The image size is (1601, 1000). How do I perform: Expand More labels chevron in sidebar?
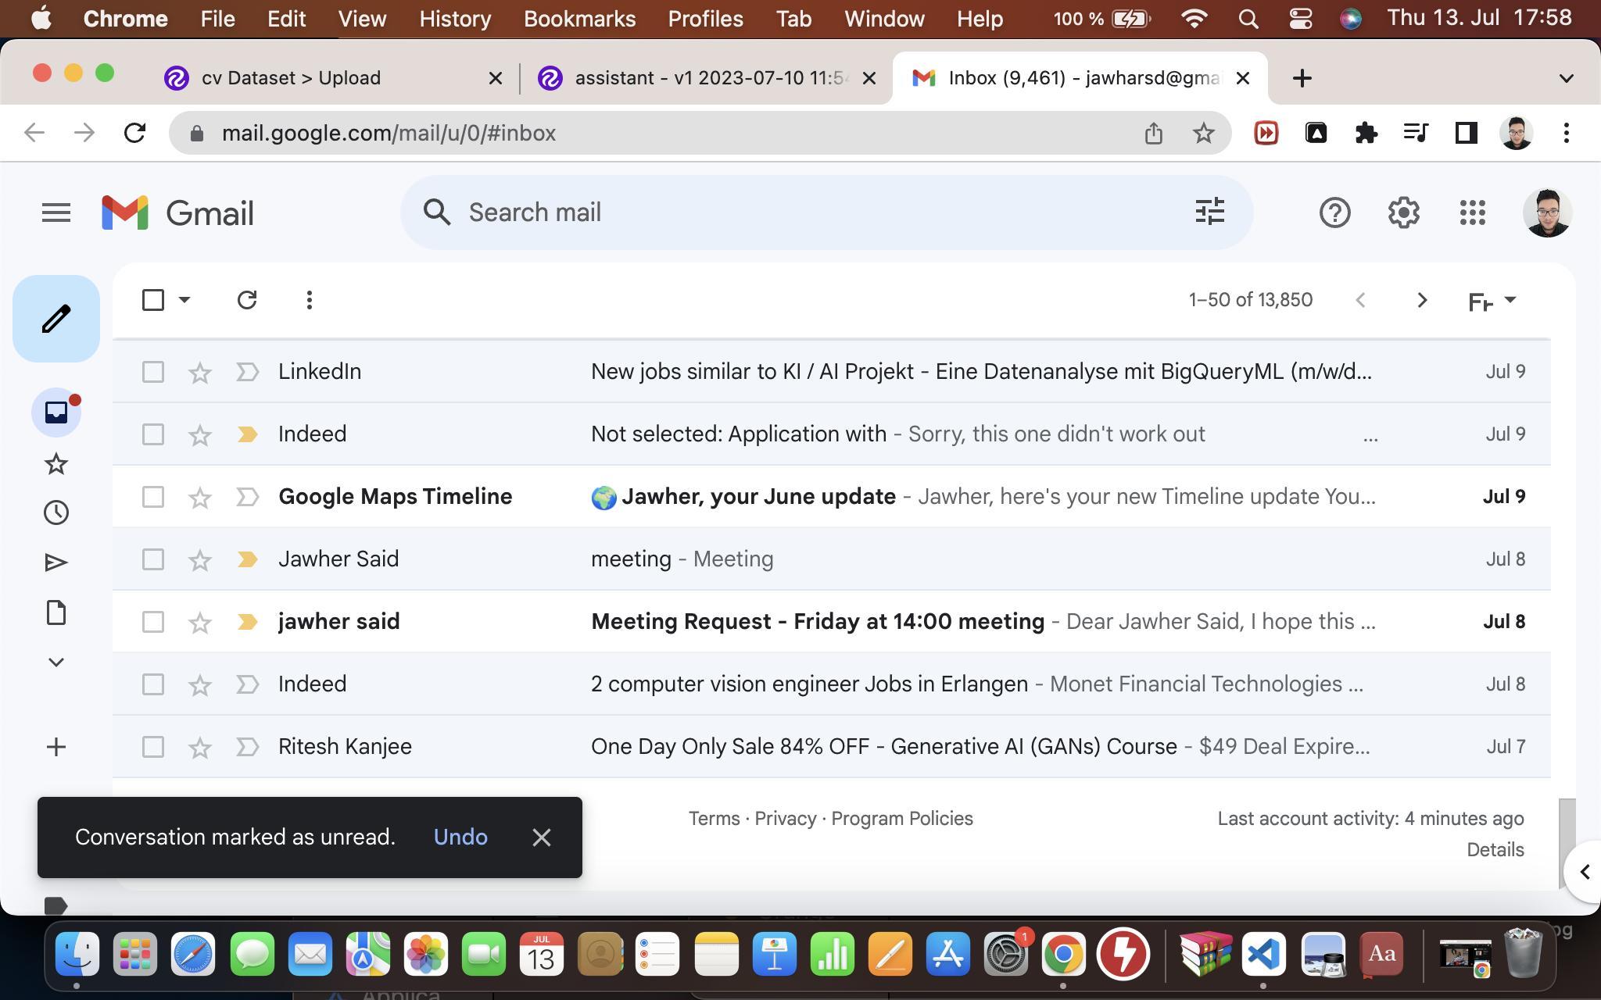click(x=56, y=662)
